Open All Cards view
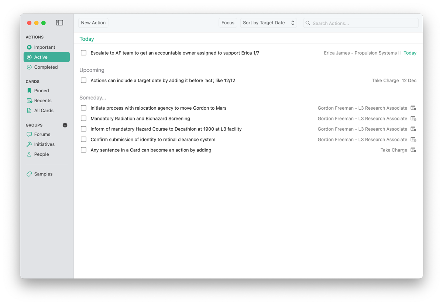 point(47,110)
